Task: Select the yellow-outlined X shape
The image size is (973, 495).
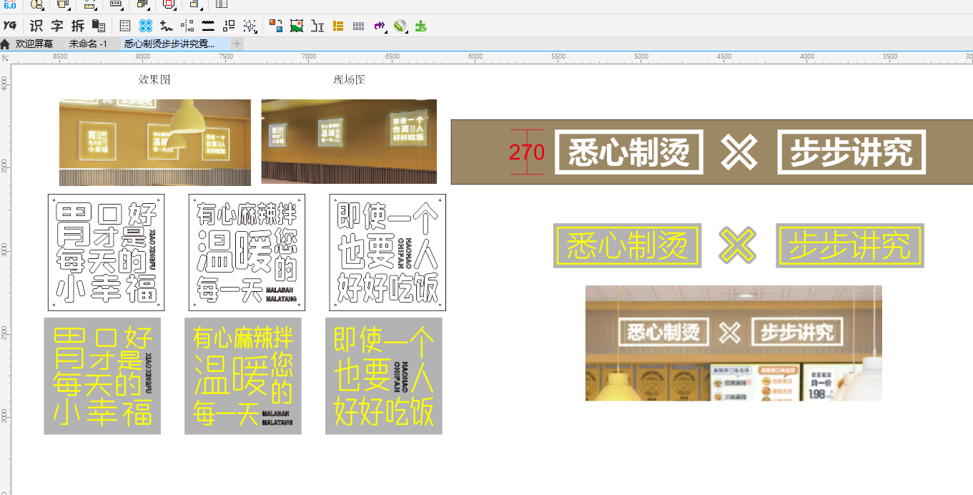Action: (738, 245)
